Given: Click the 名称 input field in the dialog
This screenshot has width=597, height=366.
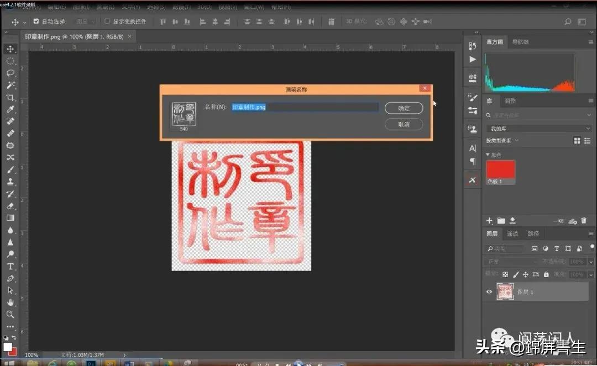Looking at the screenshot, I should [x=304, y=107].
